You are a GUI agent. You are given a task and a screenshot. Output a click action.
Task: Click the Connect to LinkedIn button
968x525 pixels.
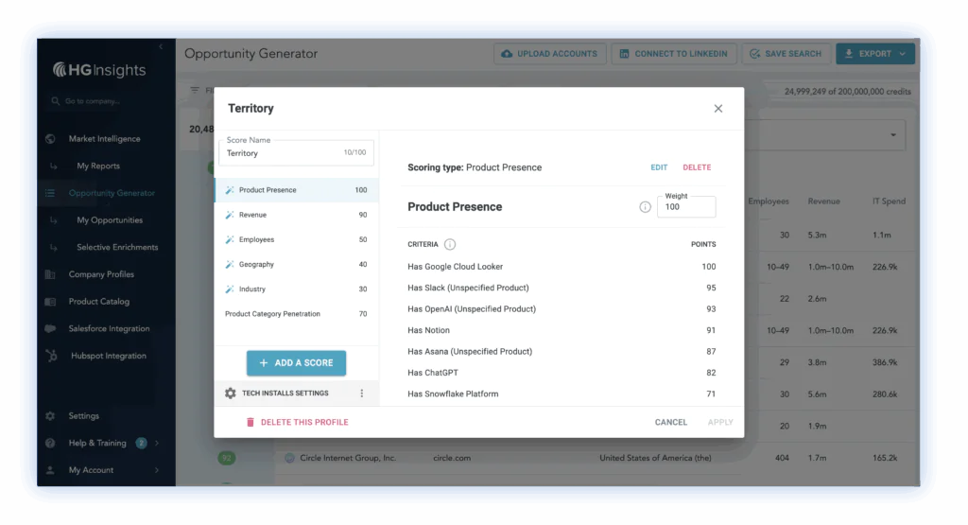click(673, 54)
